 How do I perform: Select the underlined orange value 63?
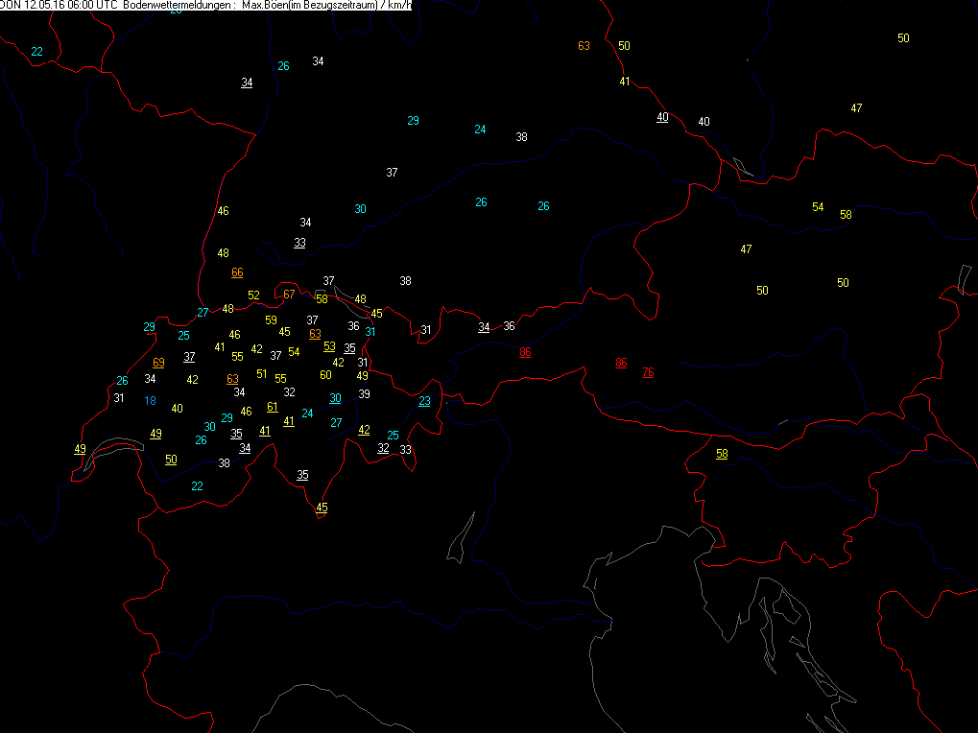coord(232,379)
